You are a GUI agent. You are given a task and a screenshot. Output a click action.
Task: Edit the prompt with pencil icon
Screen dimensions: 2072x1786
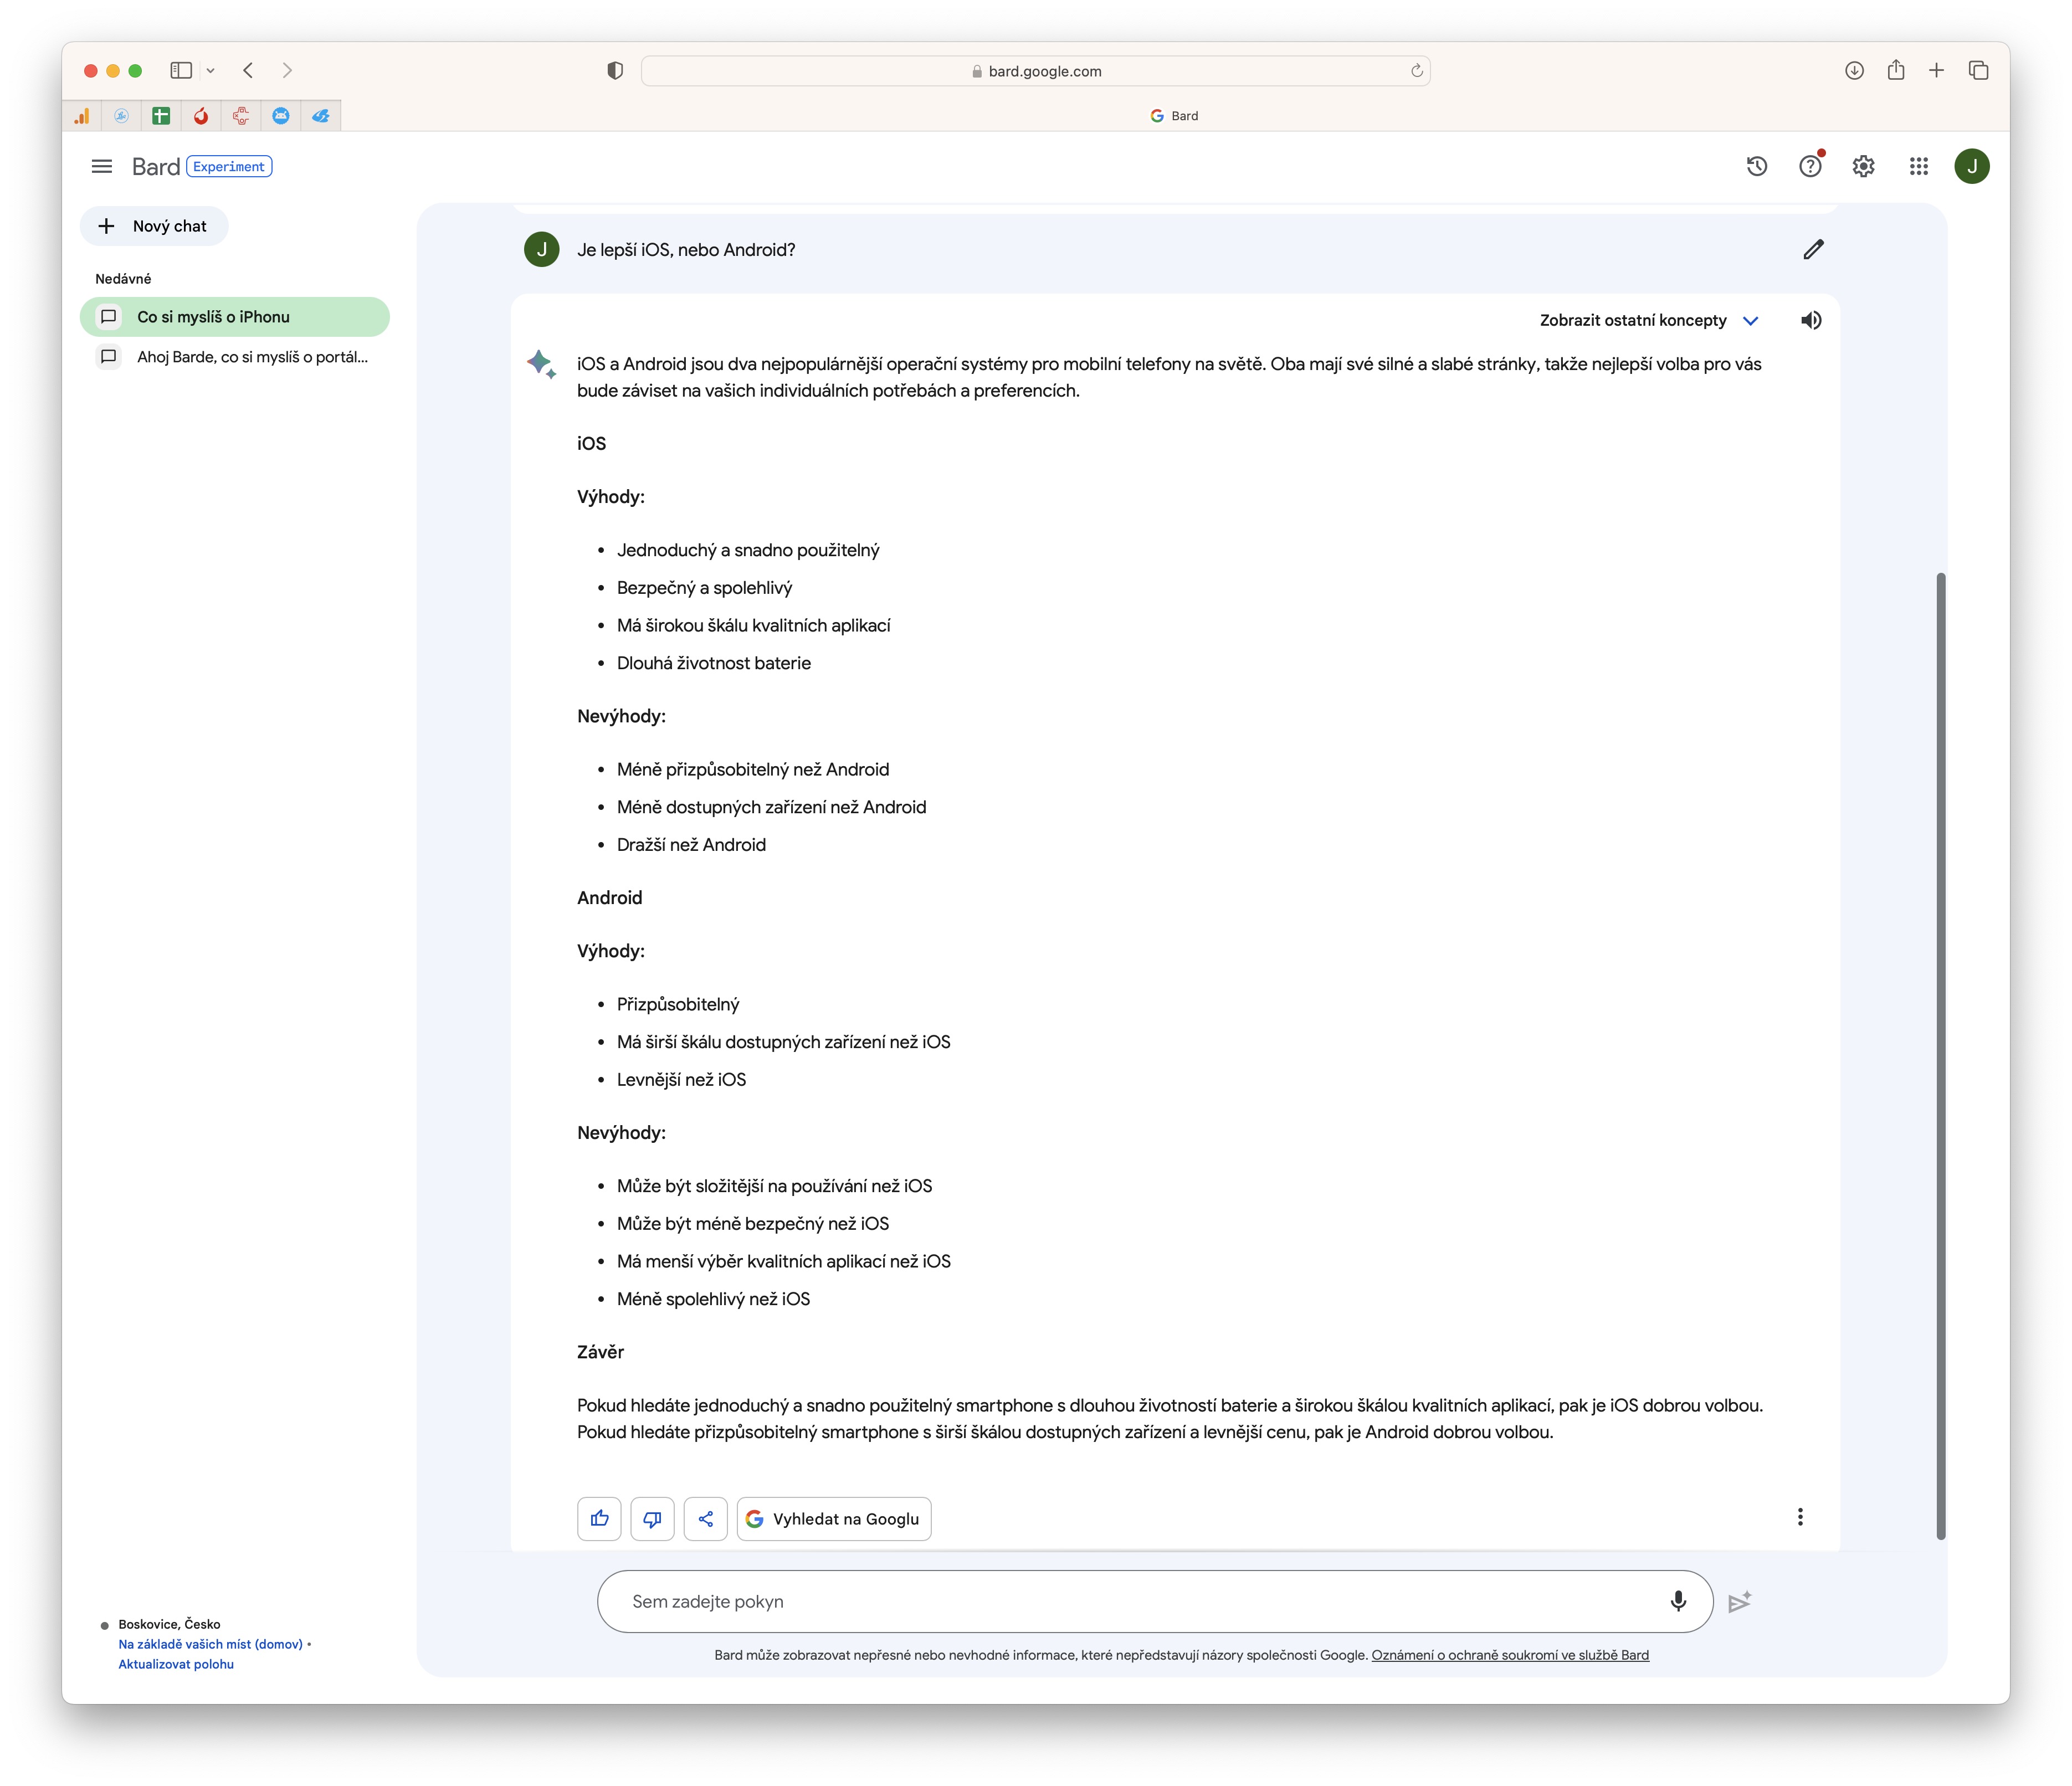pos(1813,249)
